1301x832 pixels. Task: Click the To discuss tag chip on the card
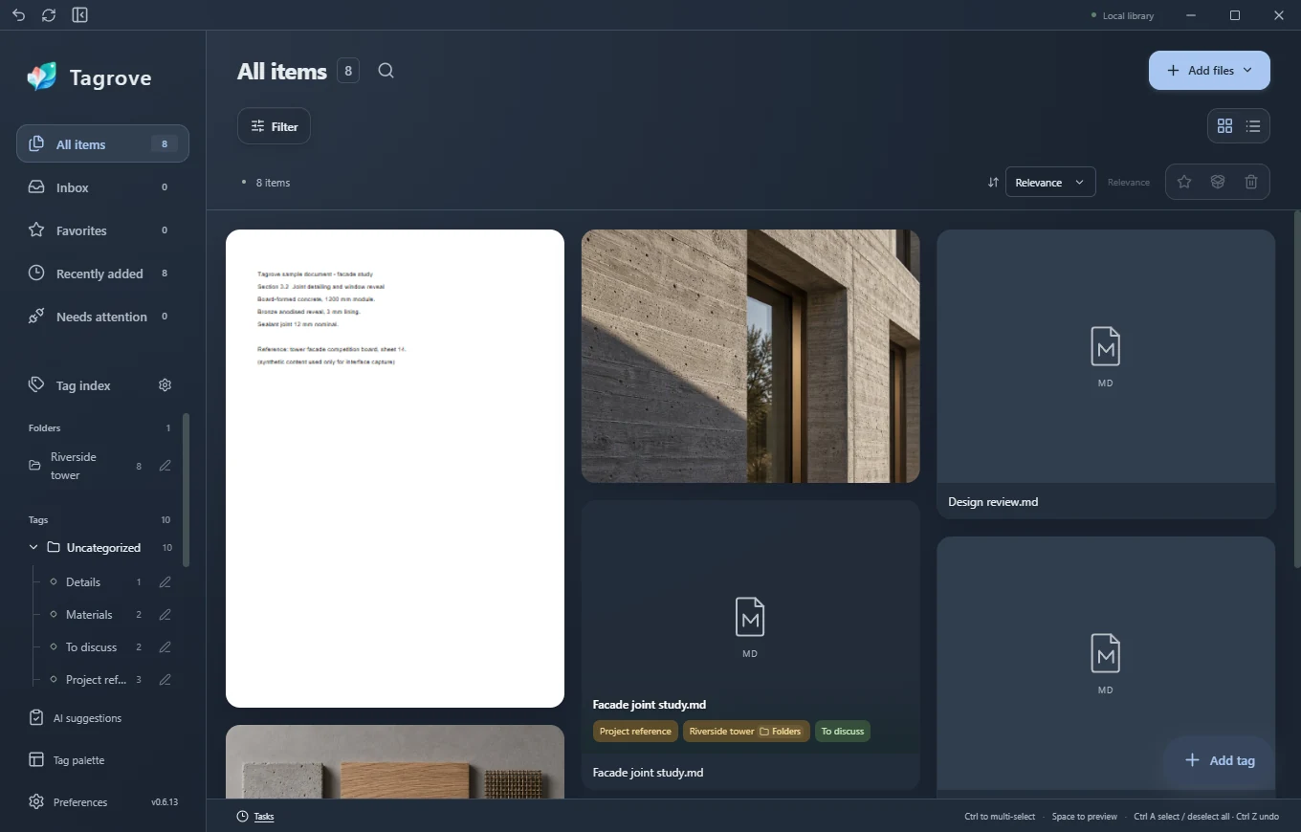[843, 732]
